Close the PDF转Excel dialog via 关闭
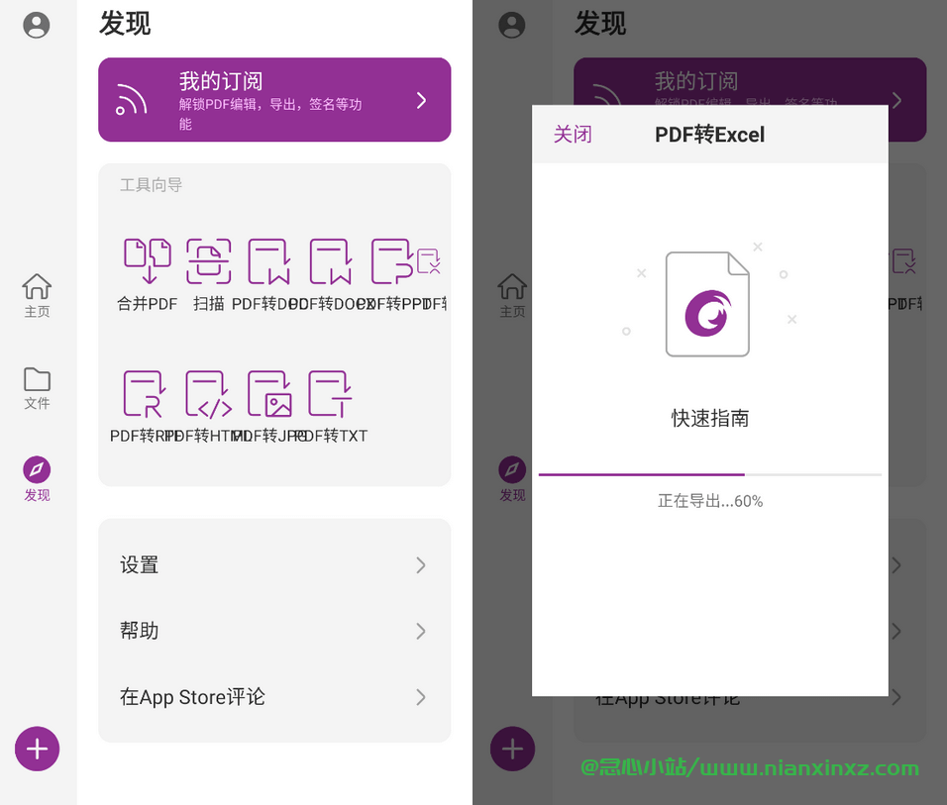The width and height of the screenshot is (947, 805). [x=573, y=134]
